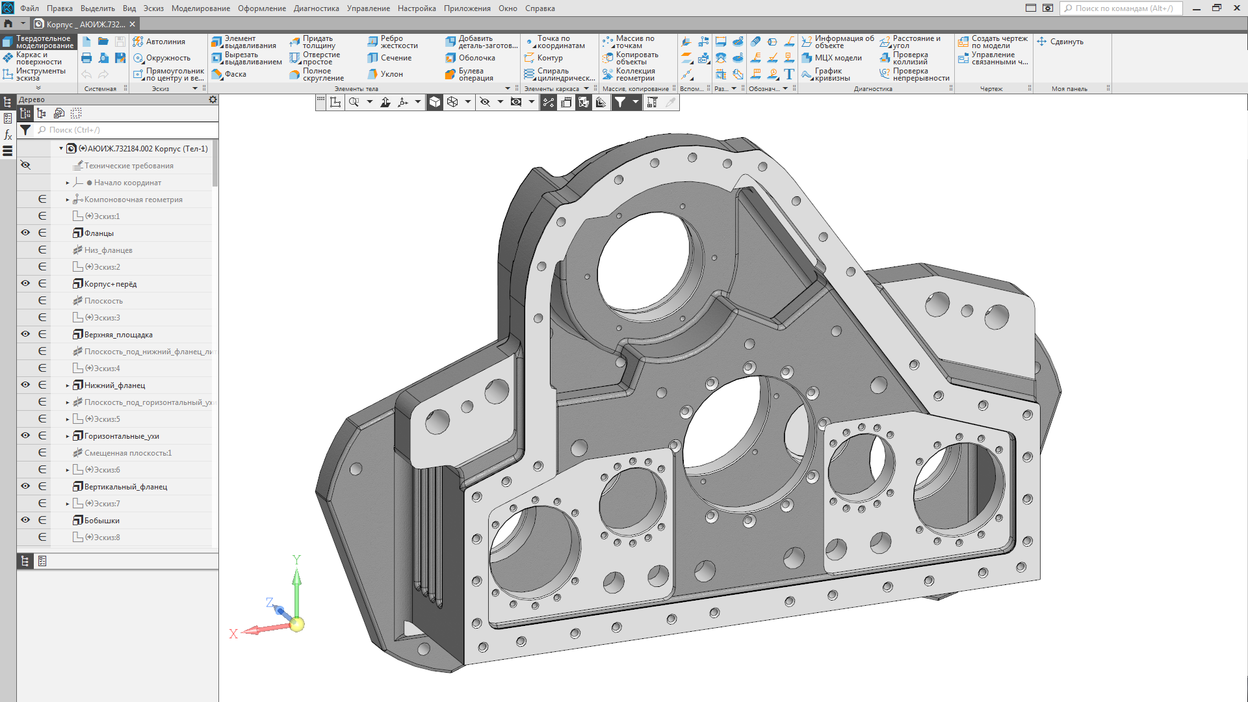Hide the Фланцы feature via eye icon
Screen dimensions: 1248x702
pyautogui.click(x=25, y=233)
